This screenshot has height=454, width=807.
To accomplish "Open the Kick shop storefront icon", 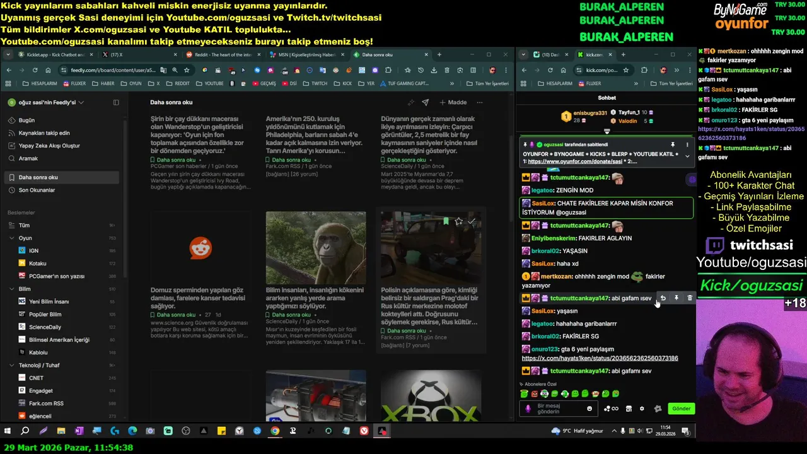I will [629, 409].
